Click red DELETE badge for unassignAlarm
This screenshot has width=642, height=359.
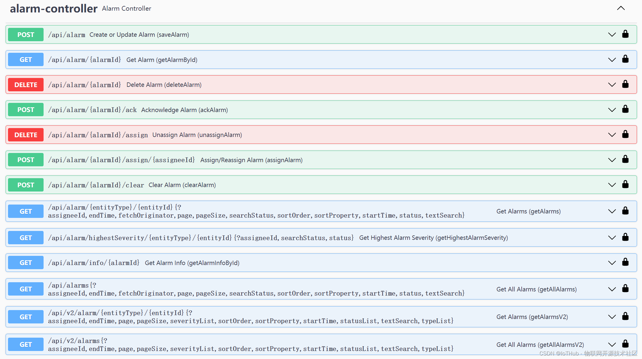click(26, 135)
